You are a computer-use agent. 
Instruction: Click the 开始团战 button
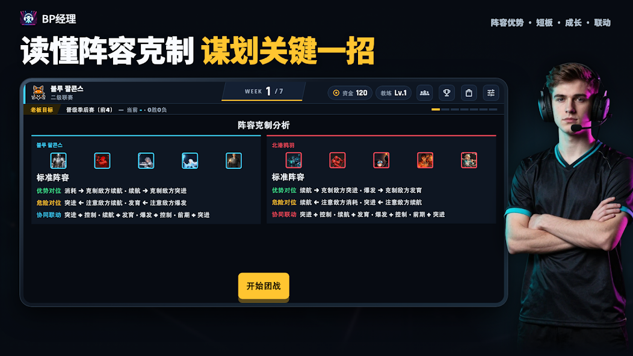pyautogui.click(x=264, y=286)
